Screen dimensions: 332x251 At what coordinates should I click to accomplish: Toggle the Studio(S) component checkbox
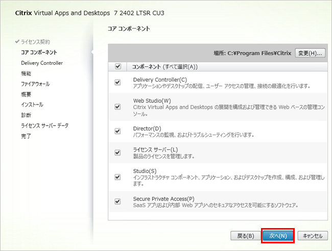(x=118, y=177)
